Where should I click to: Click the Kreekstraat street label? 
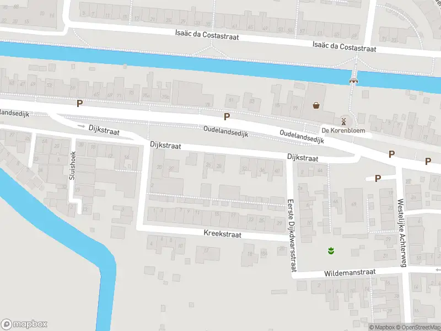tap(223, 233)
